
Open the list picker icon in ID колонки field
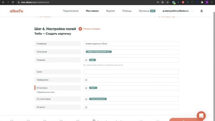click(x=86, y=88)
